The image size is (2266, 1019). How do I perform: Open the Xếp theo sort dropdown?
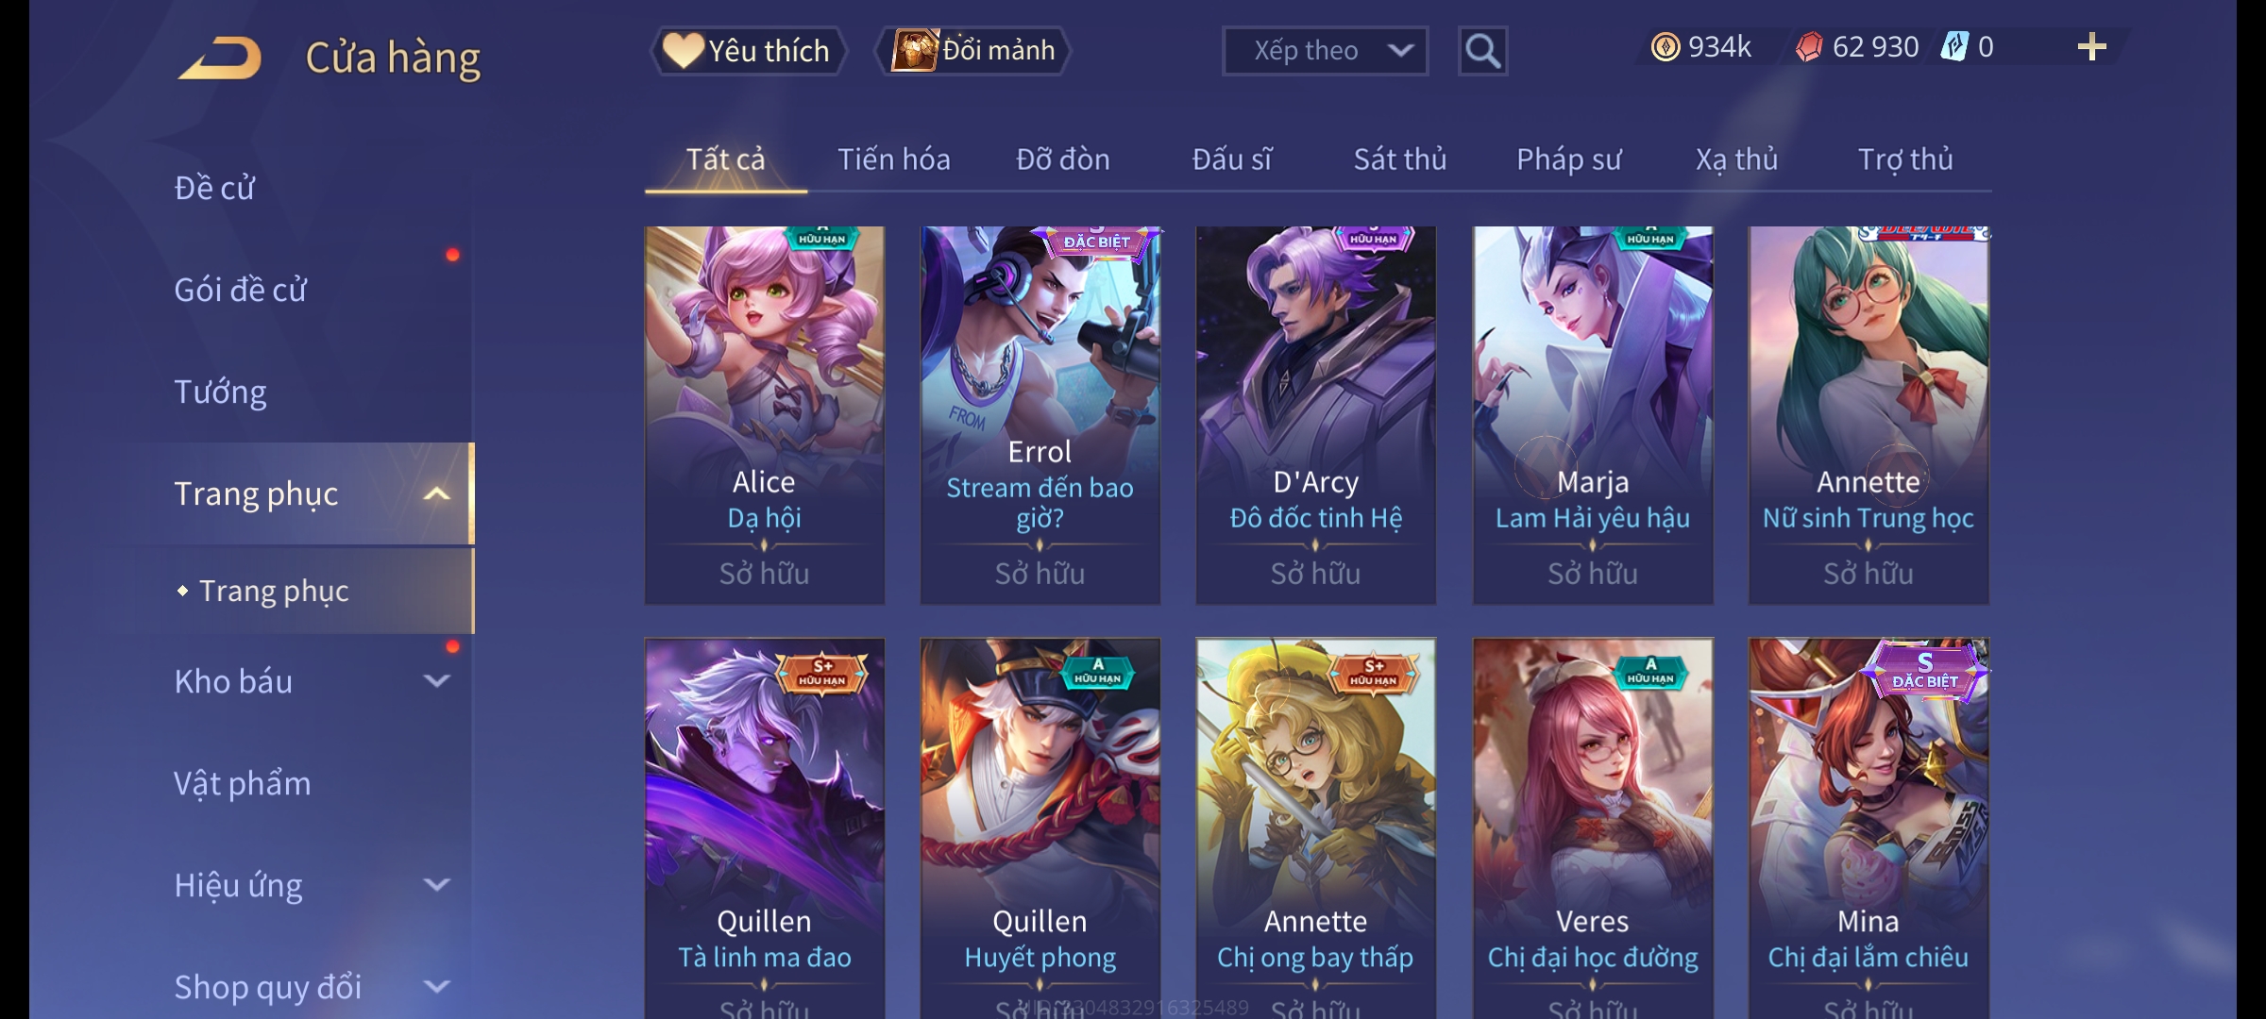[x=1325, y=51]
